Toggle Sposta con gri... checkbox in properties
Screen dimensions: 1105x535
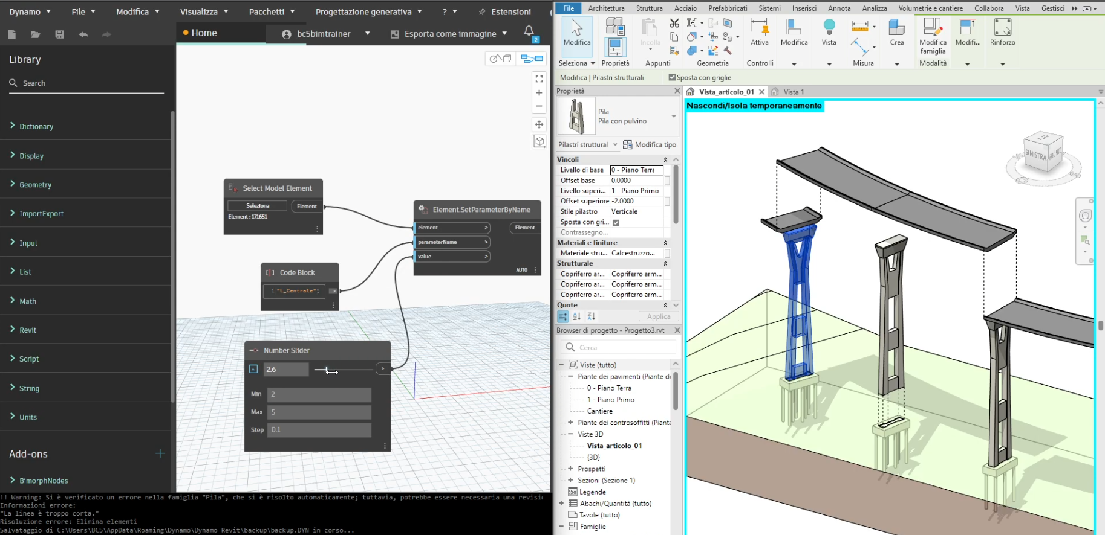pyautogui.click(x=616, y=222)
